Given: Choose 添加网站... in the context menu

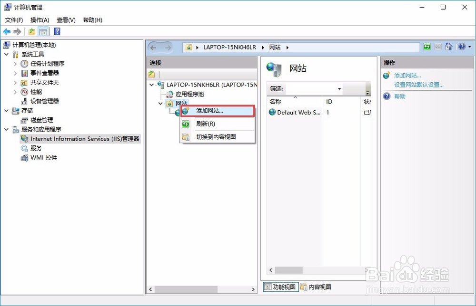Looking at the screenshot, I should click(218, 111).
